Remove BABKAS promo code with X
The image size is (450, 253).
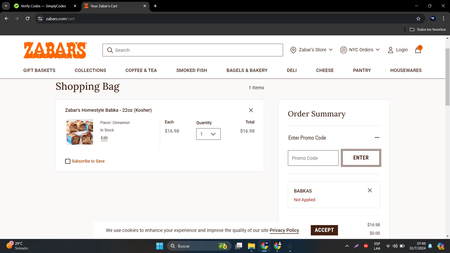370,190
